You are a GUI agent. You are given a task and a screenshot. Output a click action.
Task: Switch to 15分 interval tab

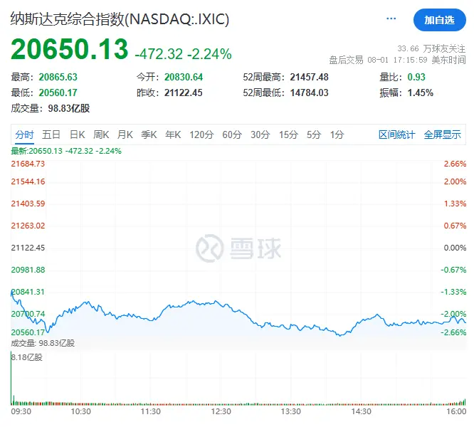[x=288, y=135]
